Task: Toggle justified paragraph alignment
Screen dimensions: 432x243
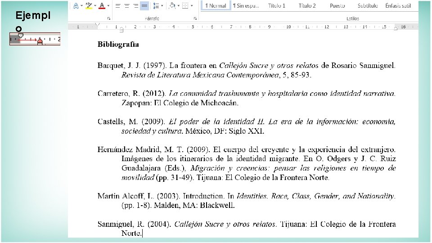Action: pos(144,6)
